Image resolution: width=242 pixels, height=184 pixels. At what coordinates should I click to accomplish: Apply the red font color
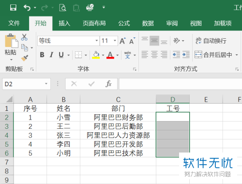110,55
